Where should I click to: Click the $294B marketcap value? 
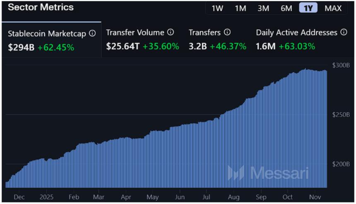click(x=22, y=48)
